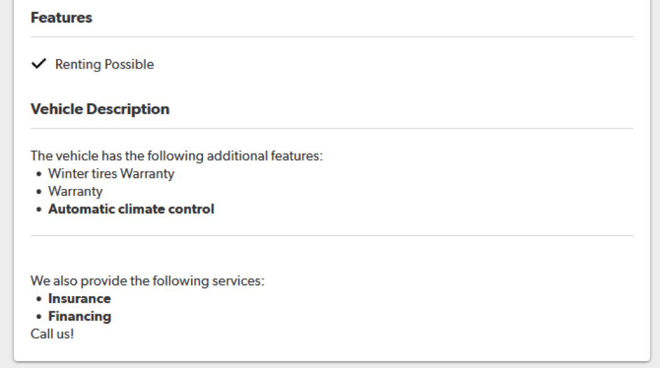Click the divider line under Features heading
The height and width of the screenshot is (368, 660).
tap(332, 37)
